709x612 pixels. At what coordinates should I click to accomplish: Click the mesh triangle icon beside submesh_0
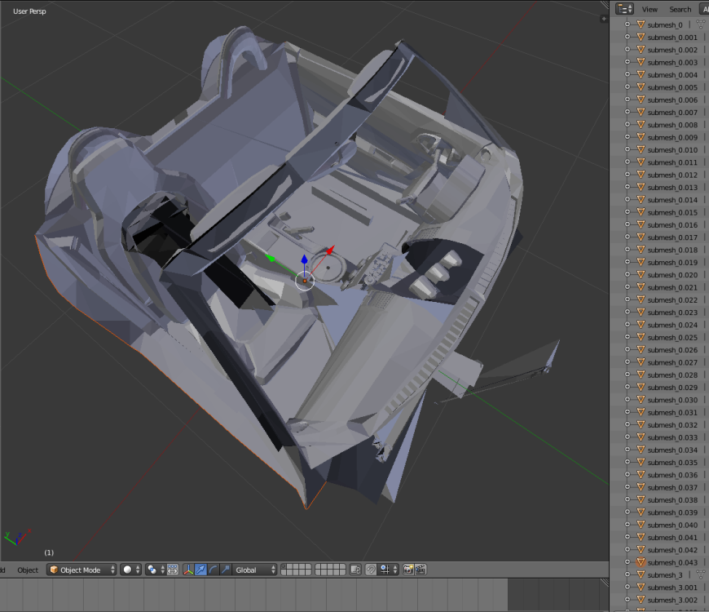click(643, 24)
